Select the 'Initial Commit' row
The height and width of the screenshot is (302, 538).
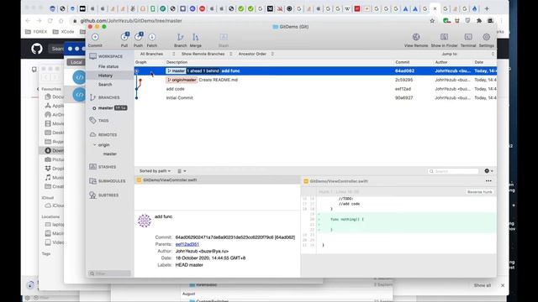(315, 97)
